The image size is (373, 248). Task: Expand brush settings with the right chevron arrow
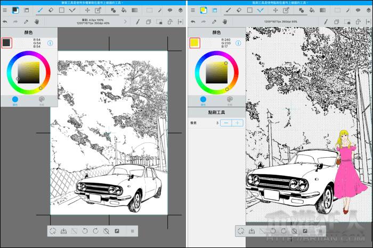(125, 22)
